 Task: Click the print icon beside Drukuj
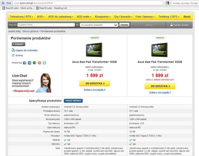(13, 55)
